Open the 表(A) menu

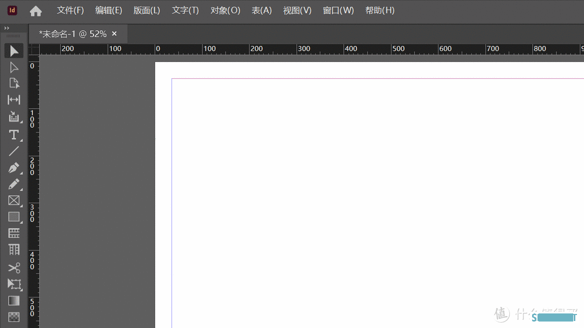[262, 10]
